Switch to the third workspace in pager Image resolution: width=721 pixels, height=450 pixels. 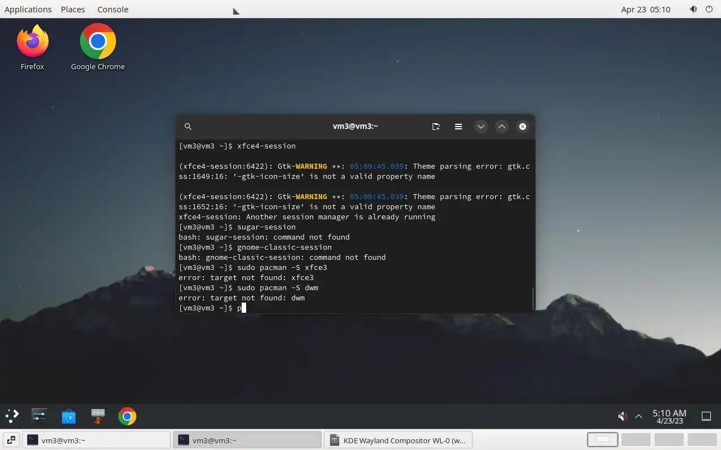point(669,440)
